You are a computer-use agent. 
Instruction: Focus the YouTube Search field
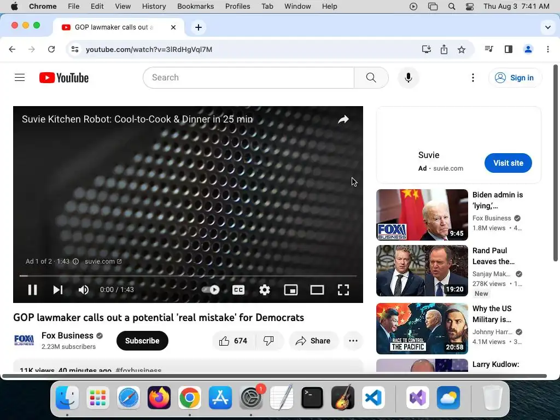click(x=249, y=78)
